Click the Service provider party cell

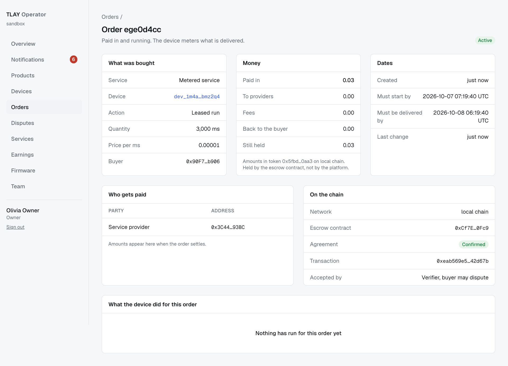click(129, 227)
